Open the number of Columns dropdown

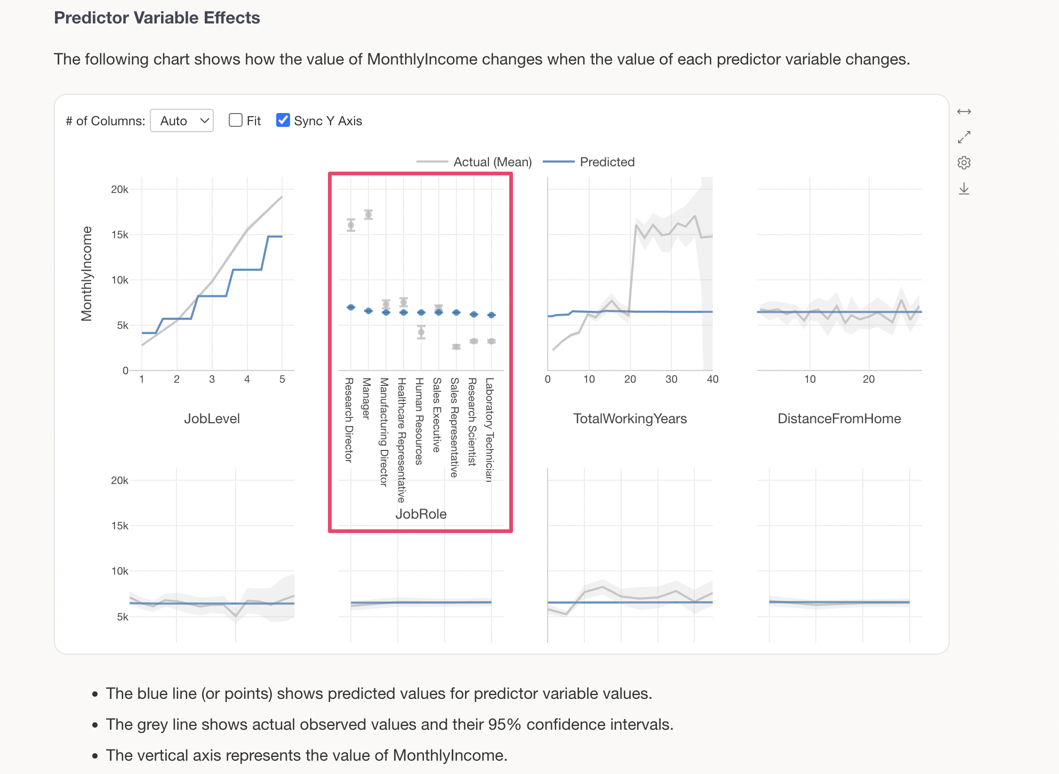182,120
